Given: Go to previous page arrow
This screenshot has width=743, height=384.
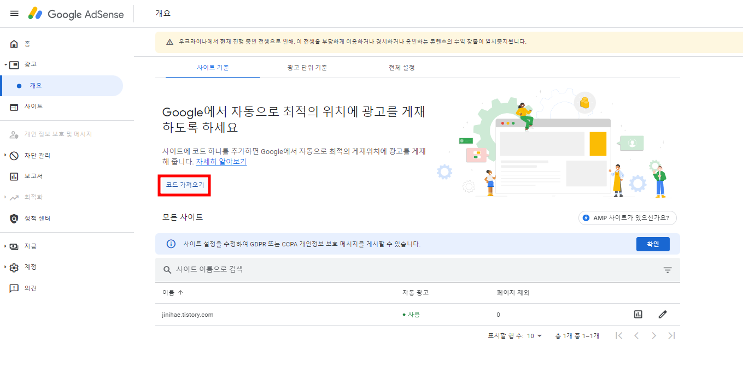Looking at the screenshot, I should coord(636,335).
